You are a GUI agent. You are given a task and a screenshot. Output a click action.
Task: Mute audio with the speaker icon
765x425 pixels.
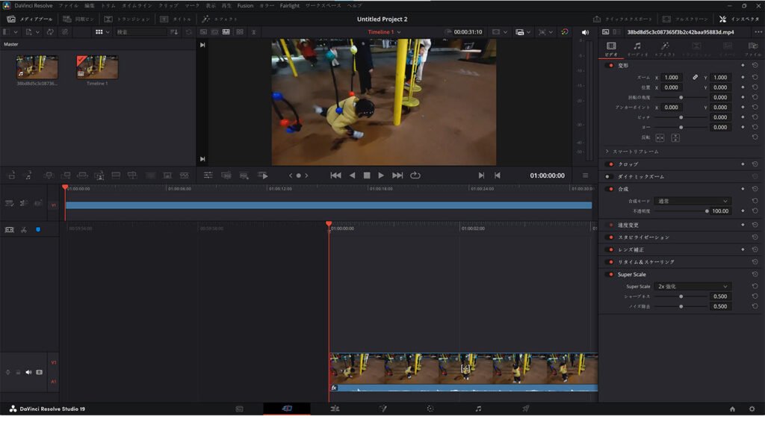click(585, 32)
